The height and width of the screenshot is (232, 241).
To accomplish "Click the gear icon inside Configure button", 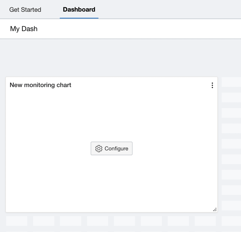I will [x=99, y=148].
